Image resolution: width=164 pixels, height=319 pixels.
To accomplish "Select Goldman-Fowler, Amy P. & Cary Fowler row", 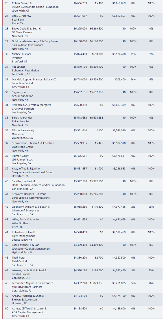I will (x=83, y=45).
